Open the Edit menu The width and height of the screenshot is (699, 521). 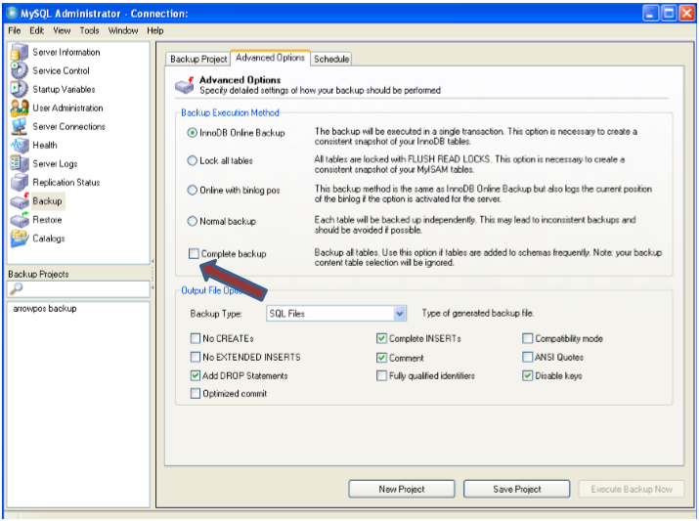[36, 30]
